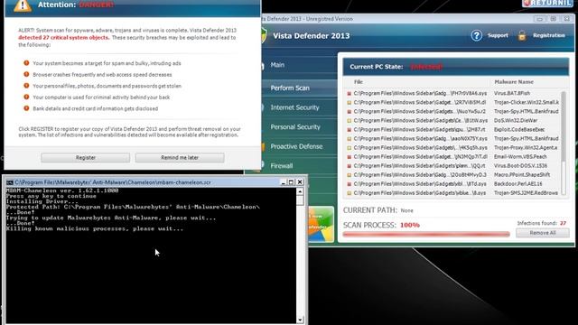Click the Returnil logo
The width and height of the screenshot is (578, 325).
point(547,4)
